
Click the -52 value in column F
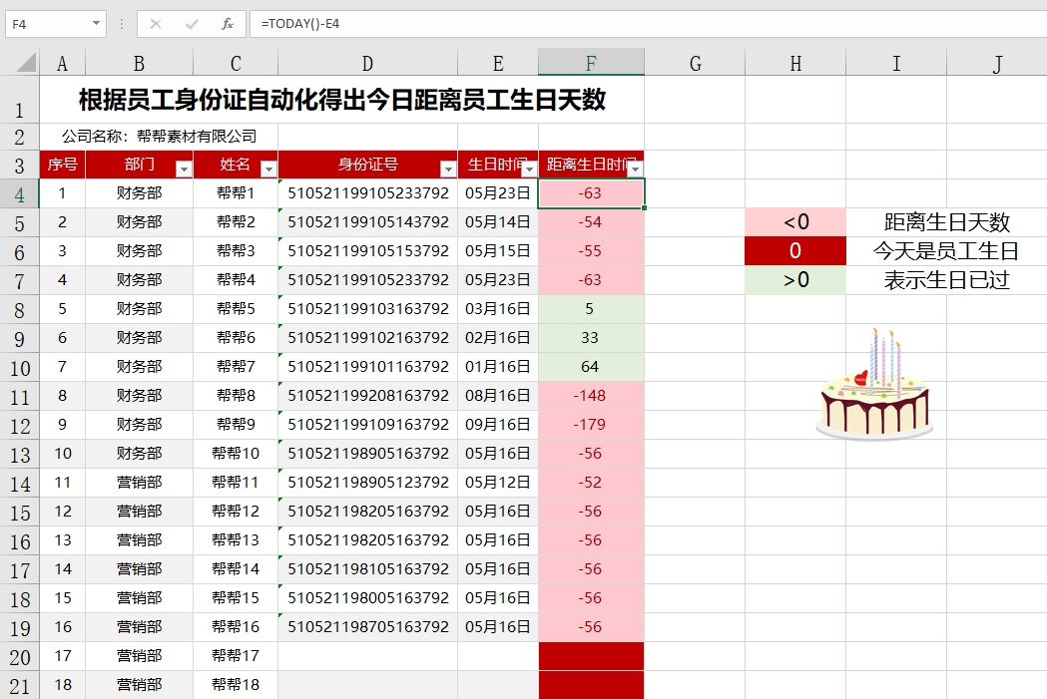(590, 483)
